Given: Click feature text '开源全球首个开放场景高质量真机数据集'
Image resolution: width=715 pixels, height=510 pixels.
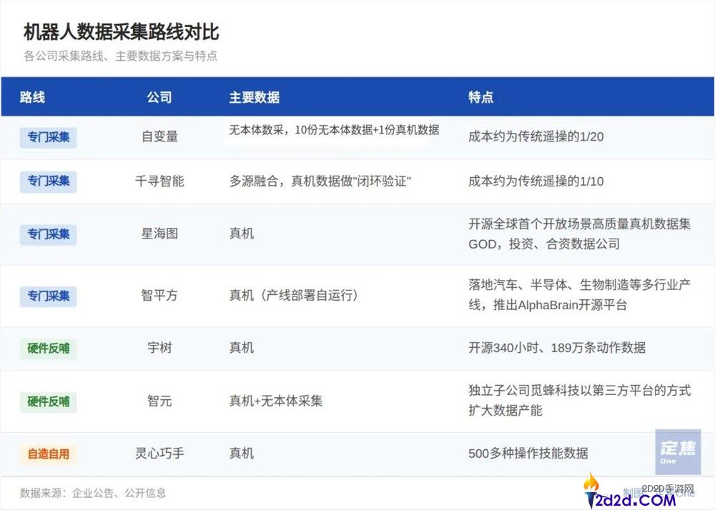Looking at the screenshot, I should pos(580,224).
